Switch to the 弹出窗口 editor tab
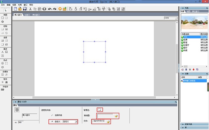Viewport: 209px width, 130px height. (36, 15)
